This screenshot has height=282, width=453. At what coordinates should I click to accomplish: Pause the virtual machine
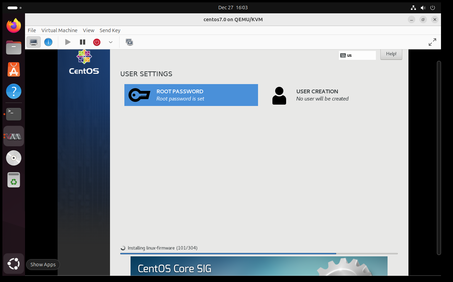[x=83, y=42]
